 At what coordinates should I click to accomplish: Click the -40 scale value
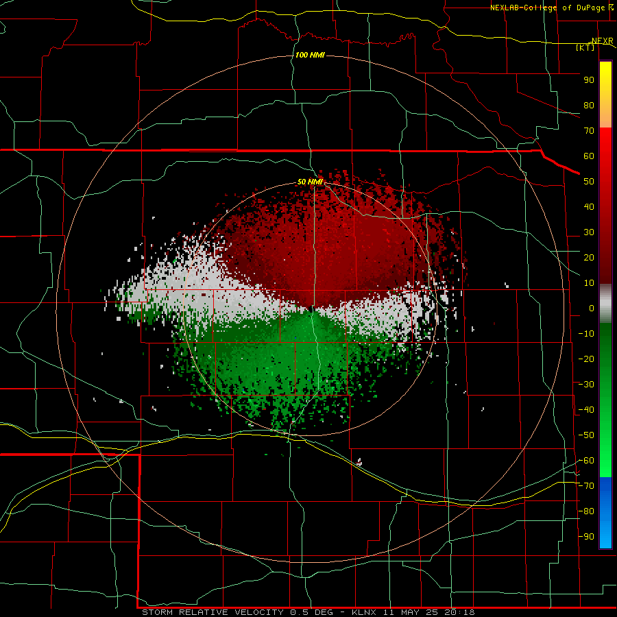pos(586,410)
